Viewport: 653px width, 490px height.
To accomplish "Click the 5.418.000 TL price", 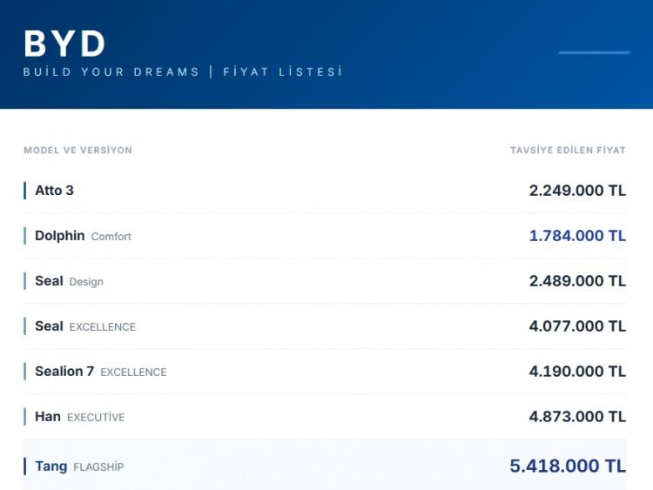I will 568,467.
